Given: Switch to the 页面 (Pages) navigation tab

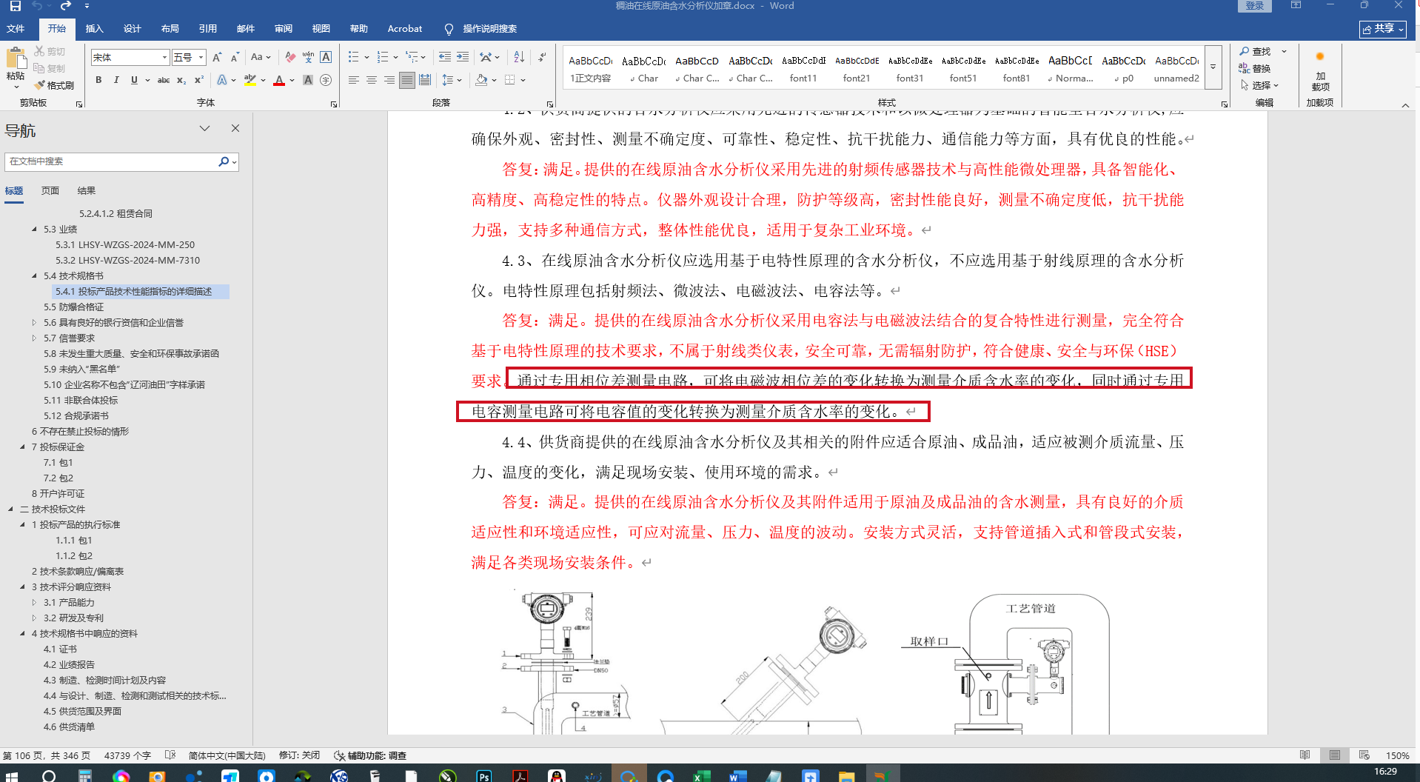Looking at the screenshot, I should tap(50, 191).
